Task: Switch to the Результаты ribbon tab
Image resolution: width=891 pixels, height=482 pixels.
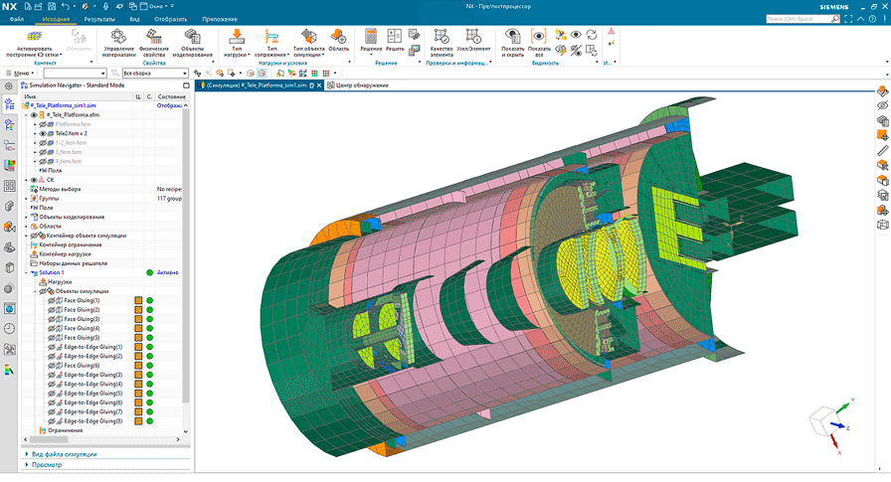Action: [x=99, y=19]
